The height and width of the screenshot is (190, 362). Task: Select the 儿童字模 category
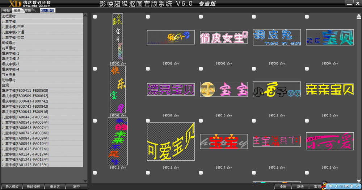coord(42,21)
